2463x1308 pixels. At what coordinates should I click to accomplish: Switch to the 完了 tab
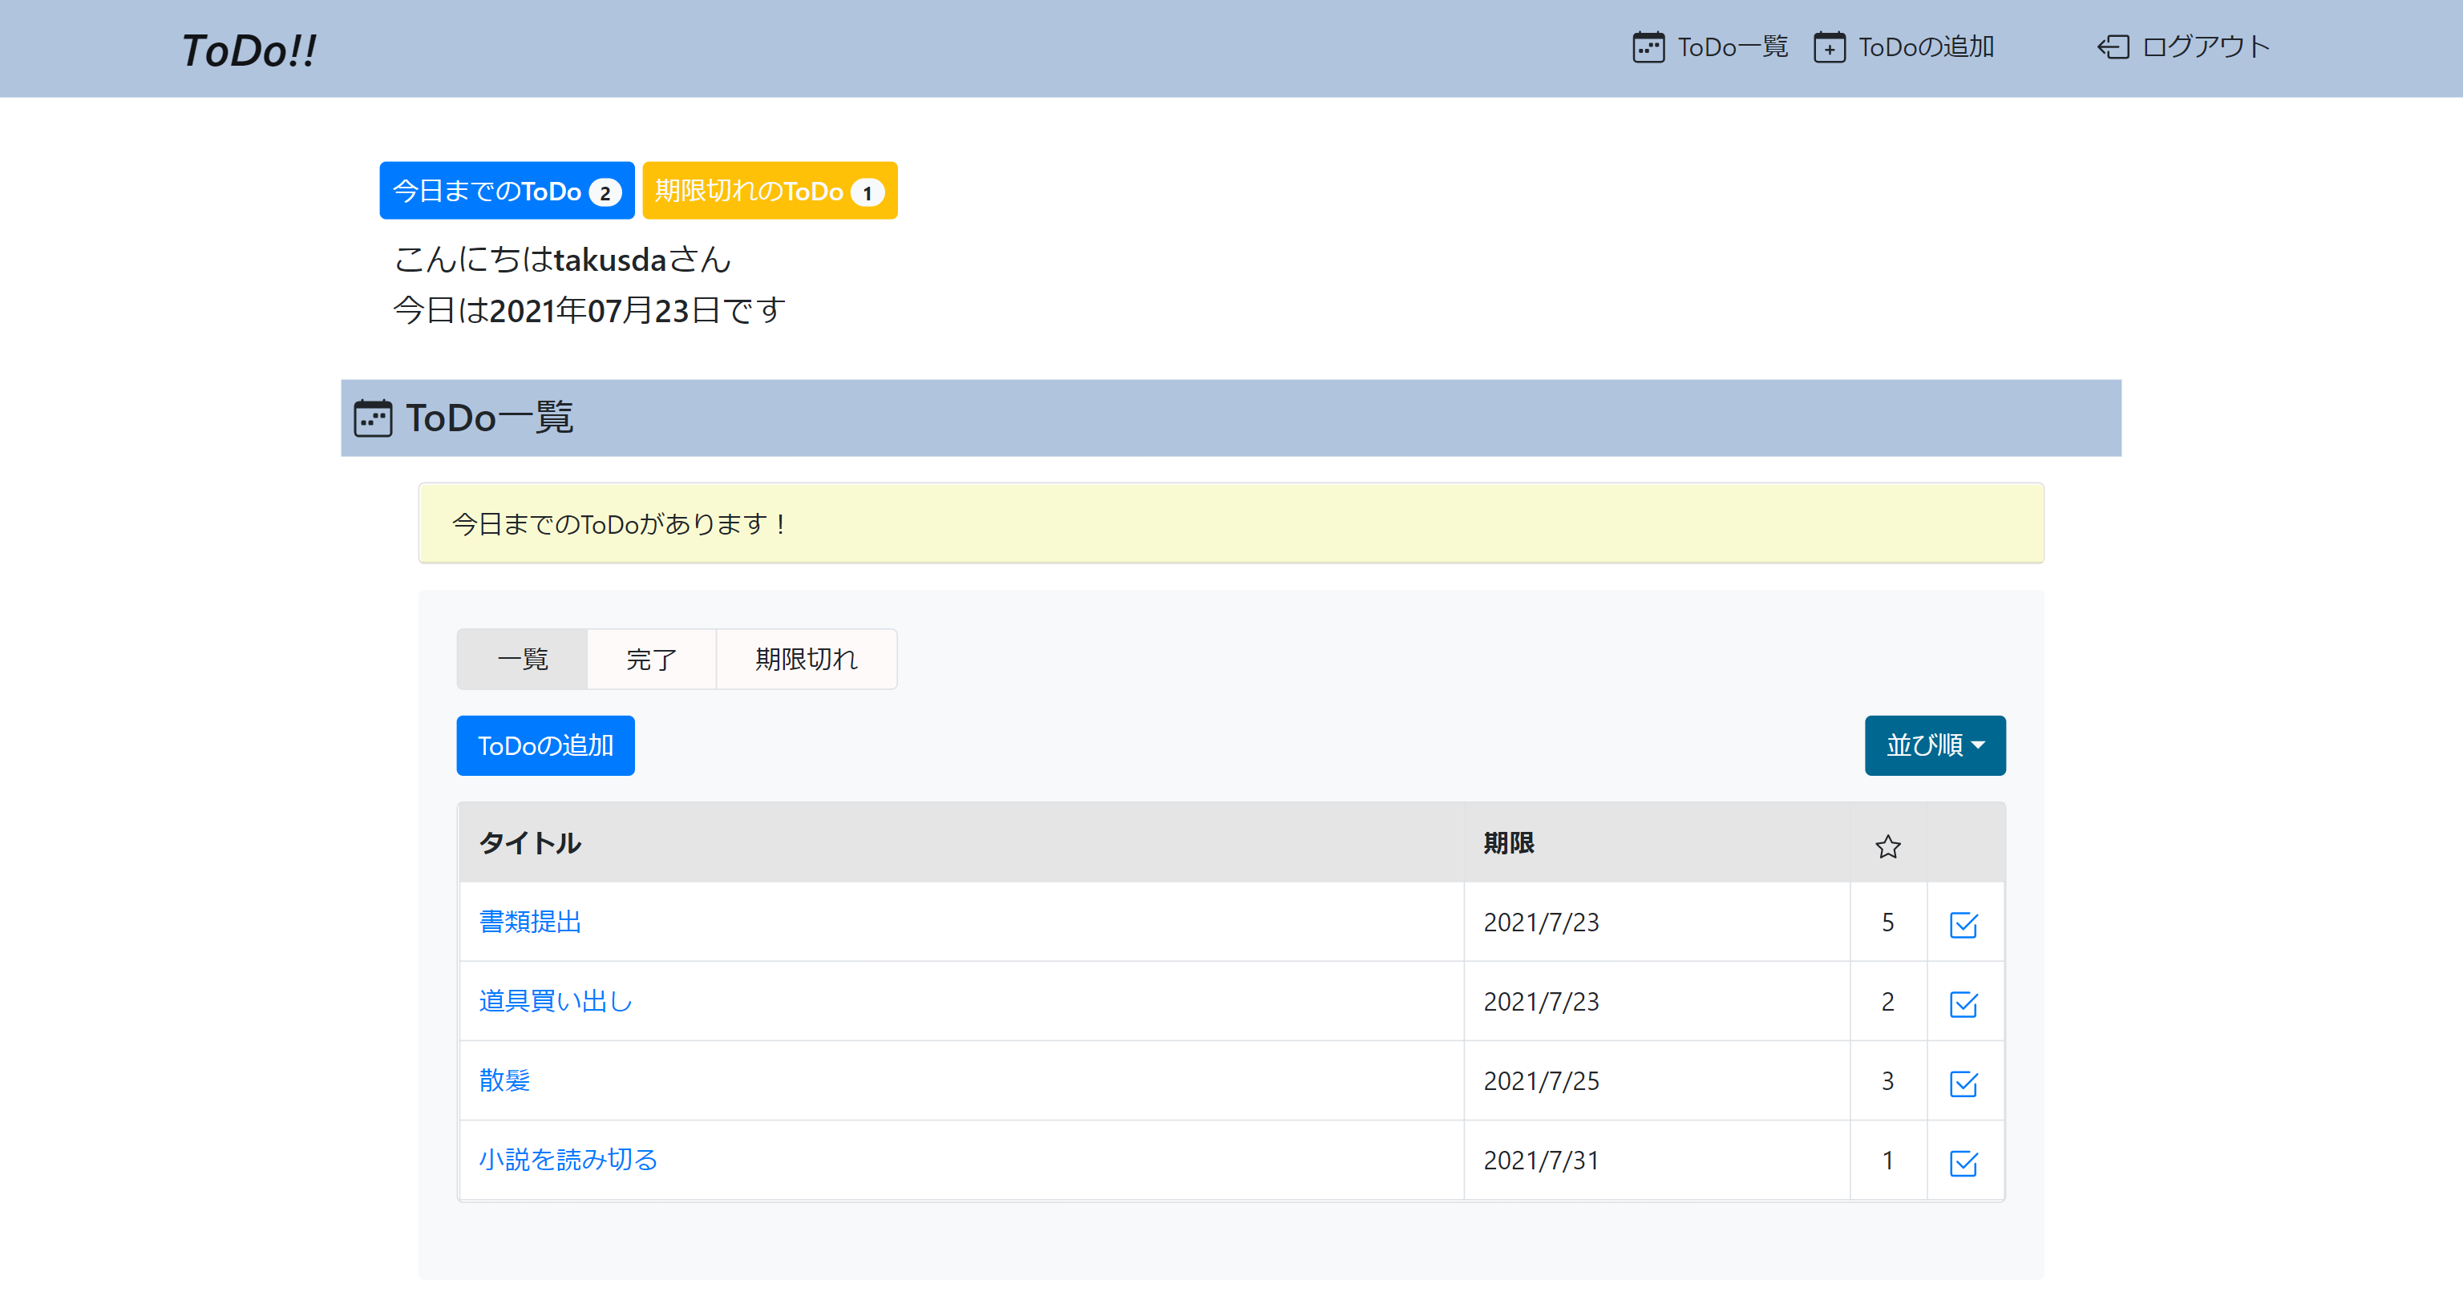[650, 658]
